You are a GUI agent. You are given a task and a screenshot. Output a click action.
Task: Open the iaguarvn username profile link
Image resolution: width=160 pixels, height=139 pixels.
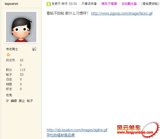point(11,4)
